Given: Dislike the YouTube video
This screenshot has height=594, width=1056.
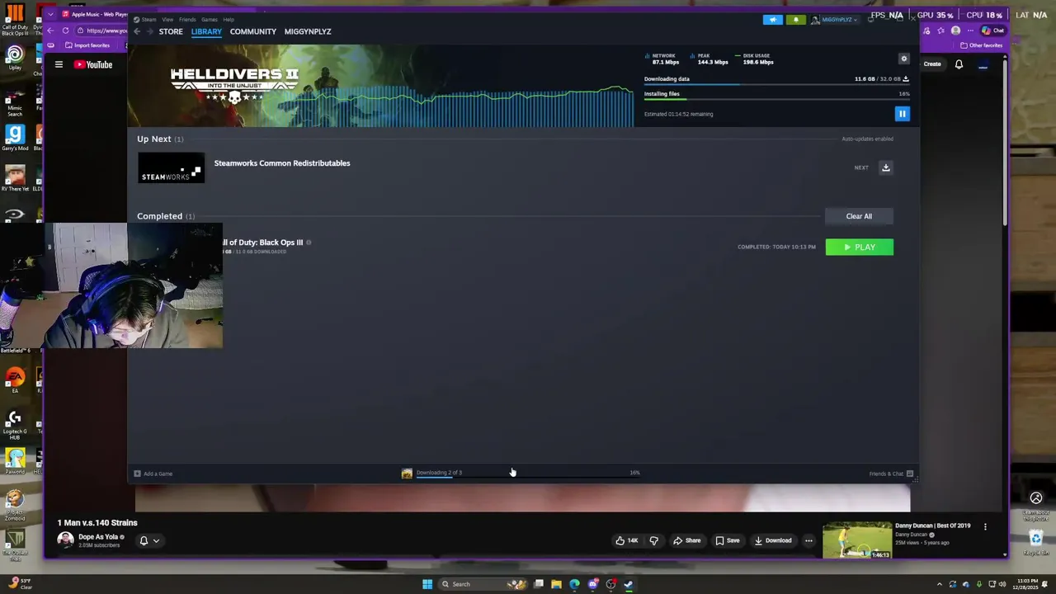Looking at the screenshot, I should (653, 540).
